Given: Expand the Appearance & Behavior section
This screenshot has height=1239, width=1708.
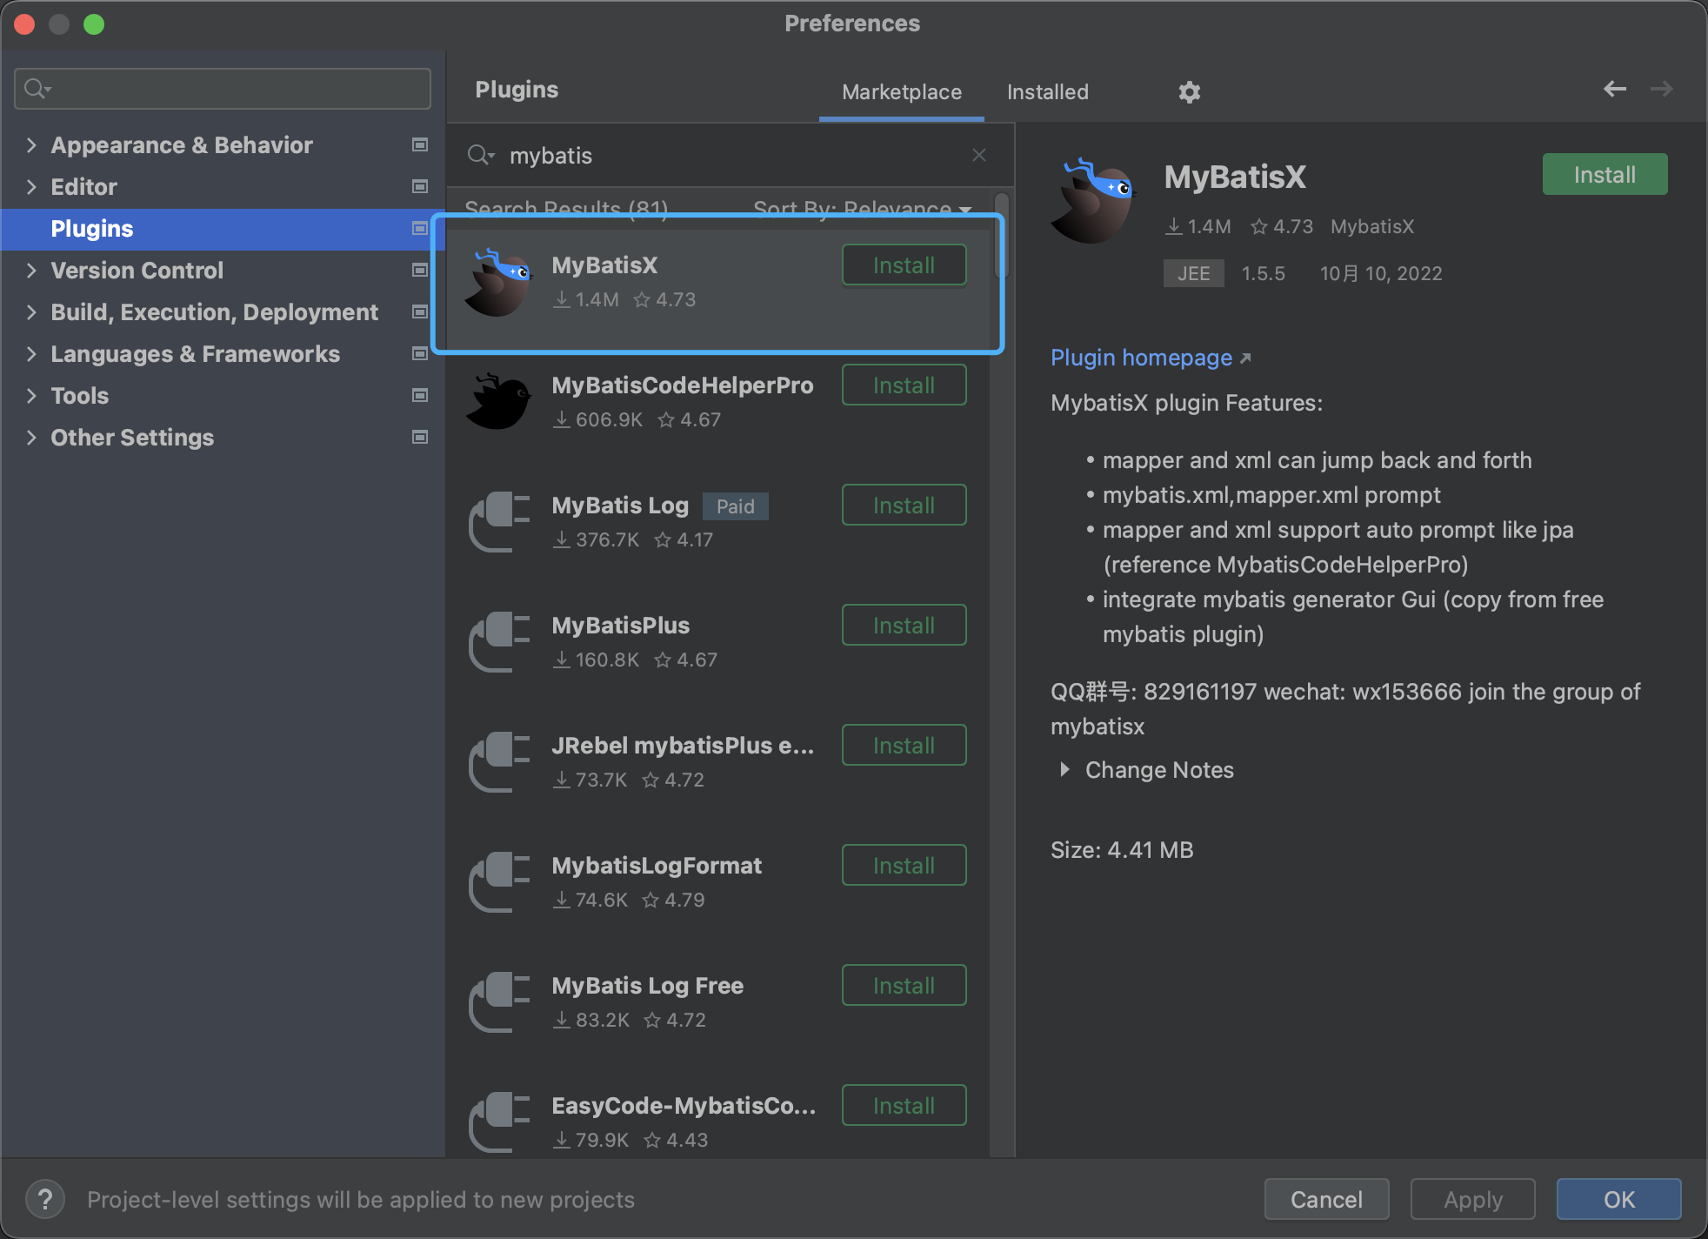Looking at the screenshot, I should [31, 144].
